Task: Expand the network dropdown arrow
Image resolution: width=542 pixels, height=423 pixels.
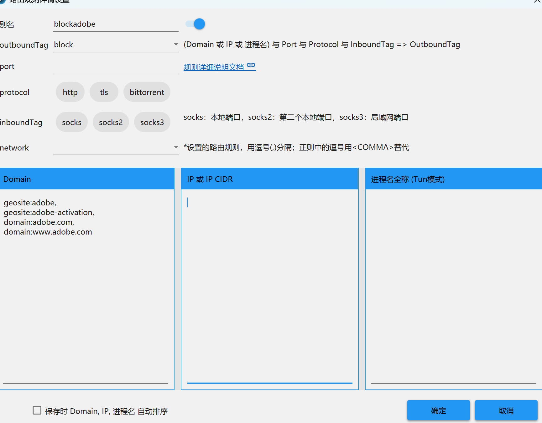Action: coord(176,147)
